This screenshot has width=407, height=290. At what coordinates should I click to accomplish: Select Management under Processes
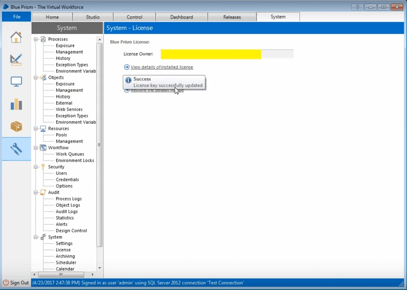(x=69, y=52)
